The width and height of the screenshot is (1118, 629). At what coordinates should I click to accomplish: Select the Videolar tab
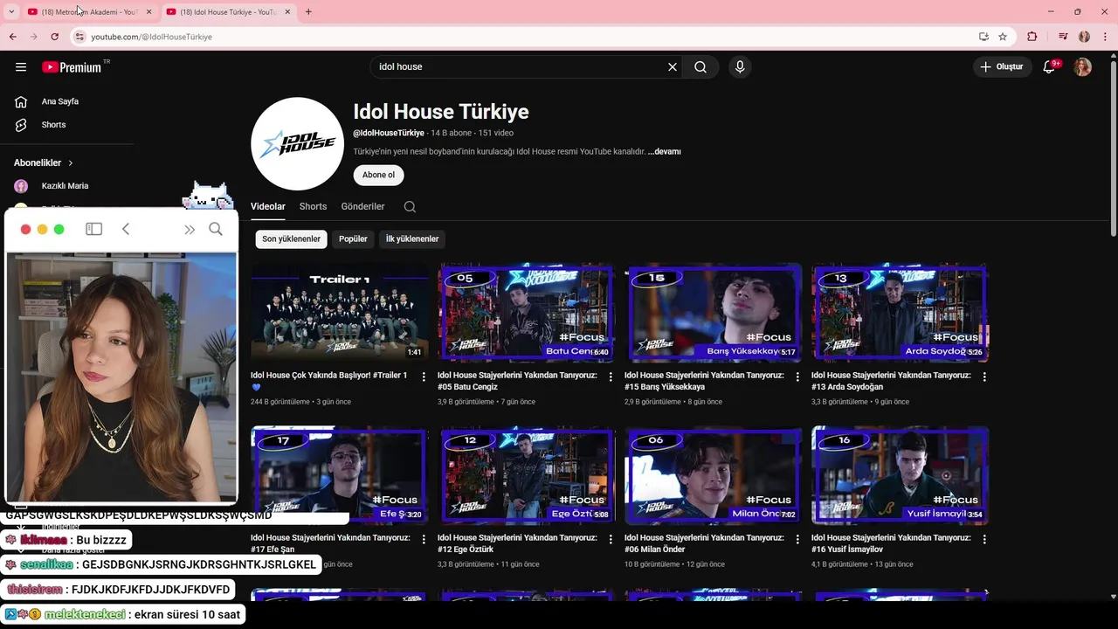pos(268,207)
